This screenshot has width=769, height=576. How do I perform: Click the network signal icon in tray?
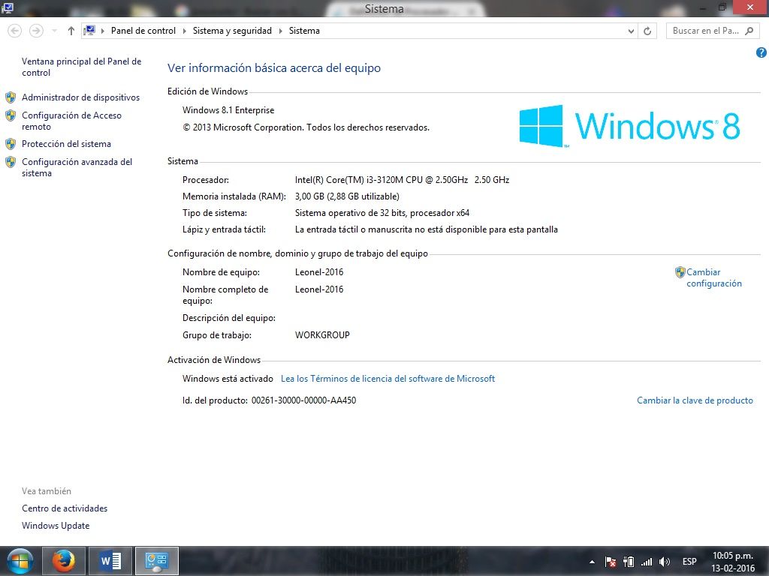(x=647, y=562)
